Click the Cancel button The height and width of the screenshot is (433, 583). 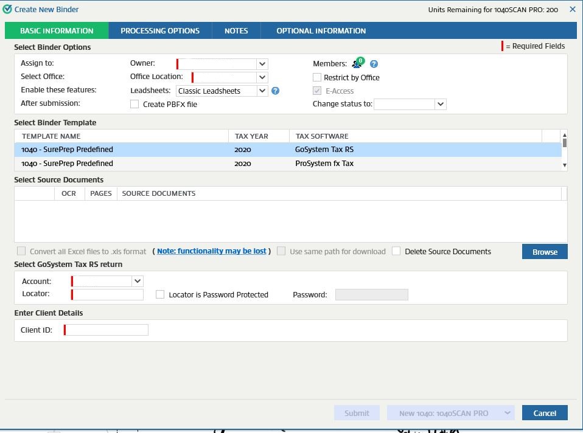tap(545, 413)
